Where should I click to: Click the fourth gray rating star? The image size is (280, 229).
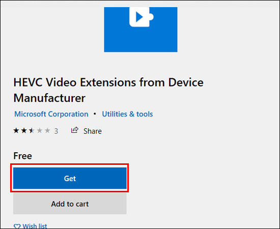pos(40,131)
